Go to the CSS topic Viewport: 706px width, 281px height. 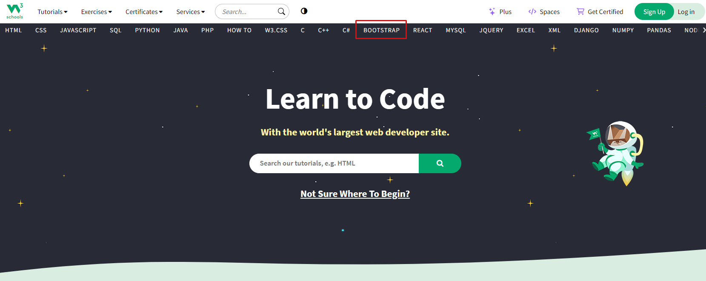click(x=41, y=30)
